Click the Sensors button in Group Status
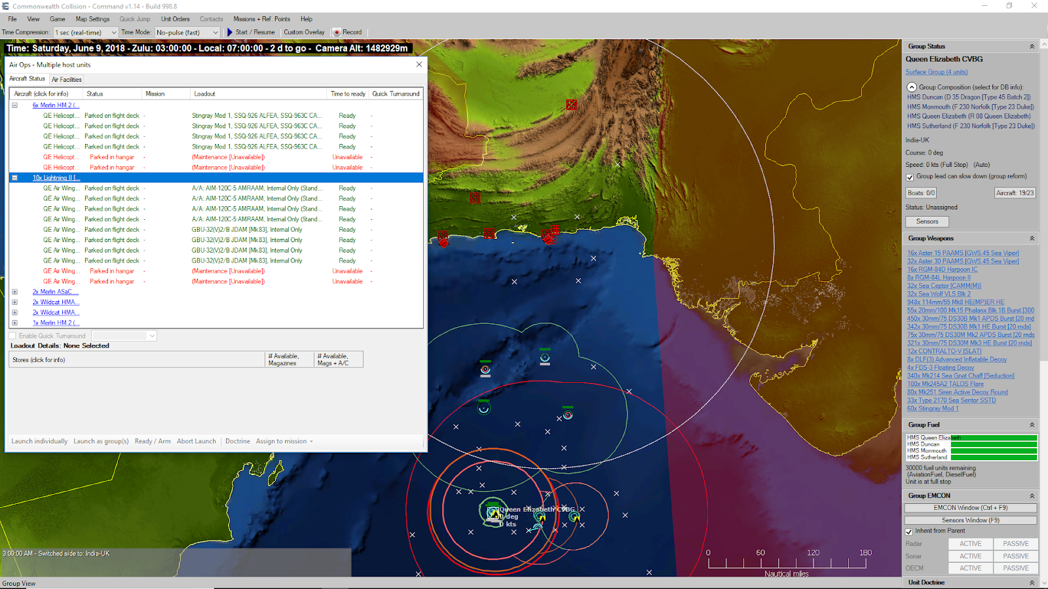This screenshot has height=589, width=1048. pyautogui.click(x=927, y=222)
